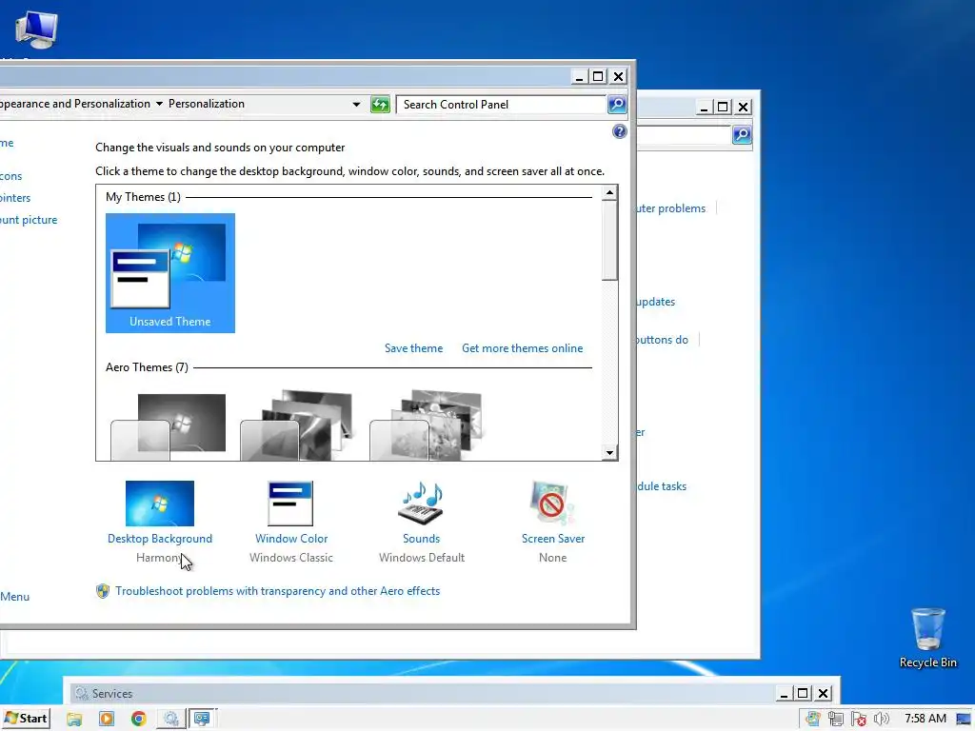
Task: Click the Window Color text link
Action: (291, 539)
